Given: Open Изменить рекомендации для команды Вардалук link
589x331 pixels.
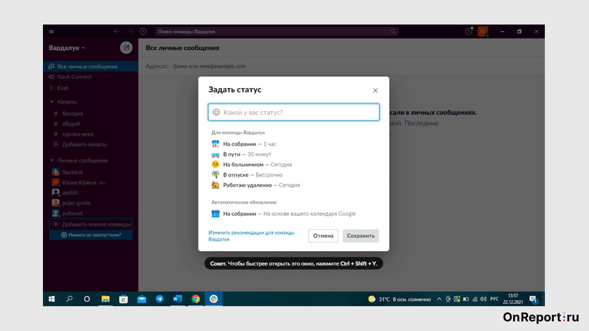Looking at the screenshot, I should click(x=252, y=236).
